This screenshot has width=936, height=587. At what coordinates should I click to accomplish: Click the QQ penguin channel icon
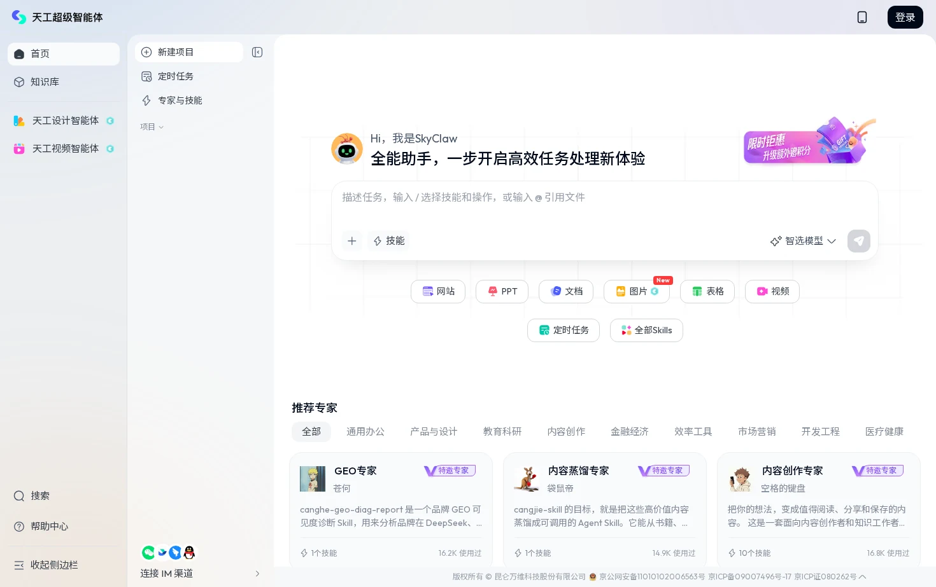pyautogui.click(x=189, y=553)
